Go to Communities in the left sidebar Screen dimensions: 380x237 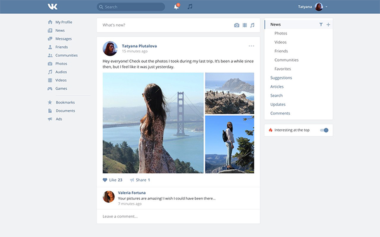coord(66,55)
